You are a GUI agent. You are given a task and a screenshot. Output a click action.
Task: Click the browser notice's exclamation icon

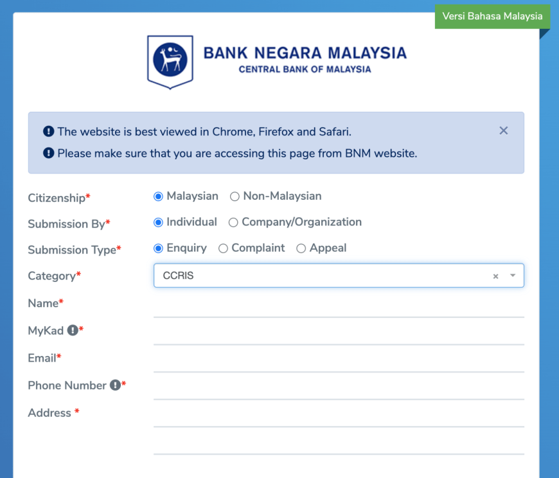point(48,131)
